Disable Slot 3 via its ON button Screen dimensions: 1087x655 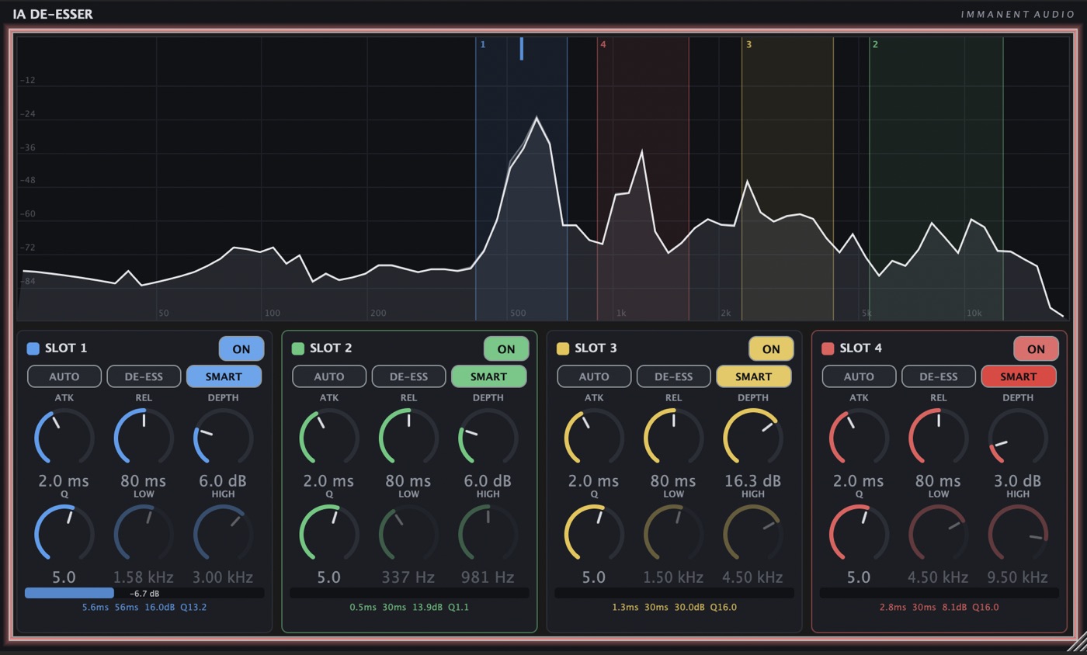(x=771, y=349)
